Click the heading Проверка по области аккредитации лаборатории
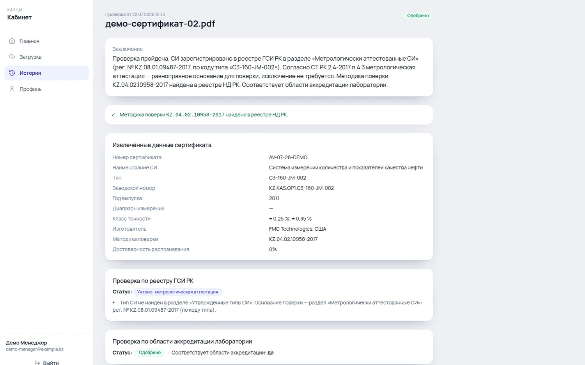 tap(182, 342)
